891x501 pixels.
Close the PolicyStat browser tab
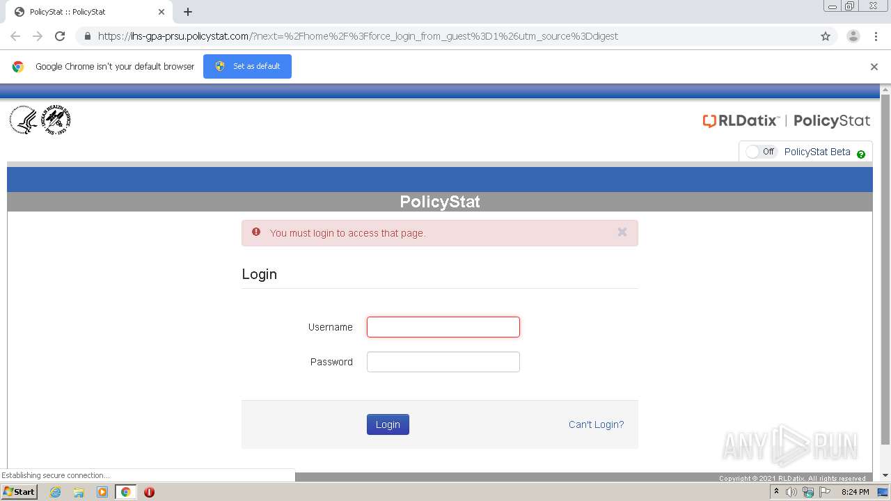tap(161, 12)
